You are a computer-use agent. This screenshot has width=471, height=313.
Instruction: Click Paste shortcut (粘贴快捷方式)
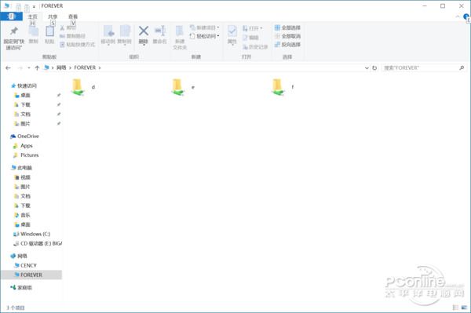[77, 45]
